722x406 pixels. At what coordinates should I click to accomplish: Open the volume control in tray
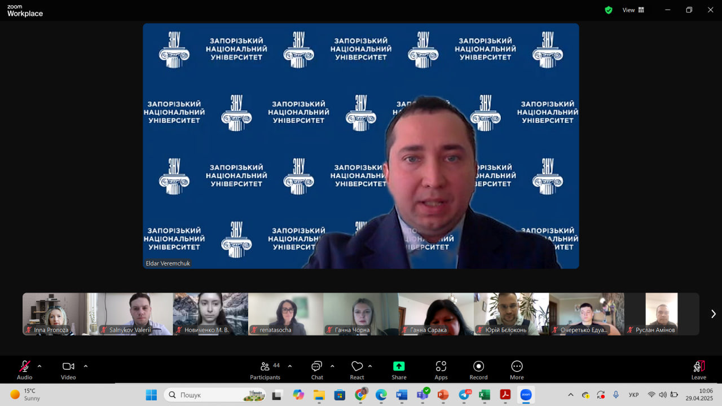point(663,395)
